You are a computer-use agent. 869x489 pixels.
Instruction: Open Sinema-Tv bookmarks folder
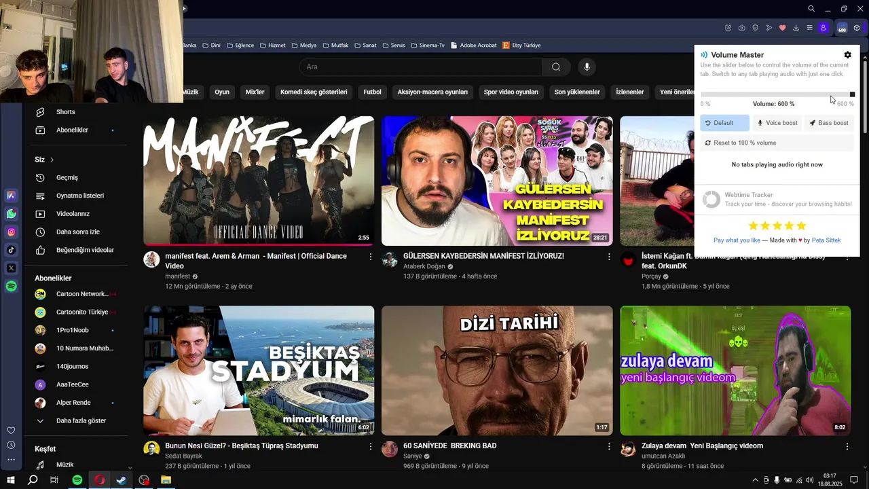[428, 46]
